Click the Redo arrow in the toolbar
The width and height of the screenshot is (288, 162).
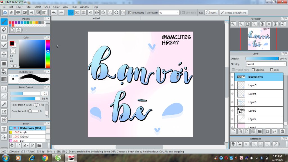click(61, 13)
